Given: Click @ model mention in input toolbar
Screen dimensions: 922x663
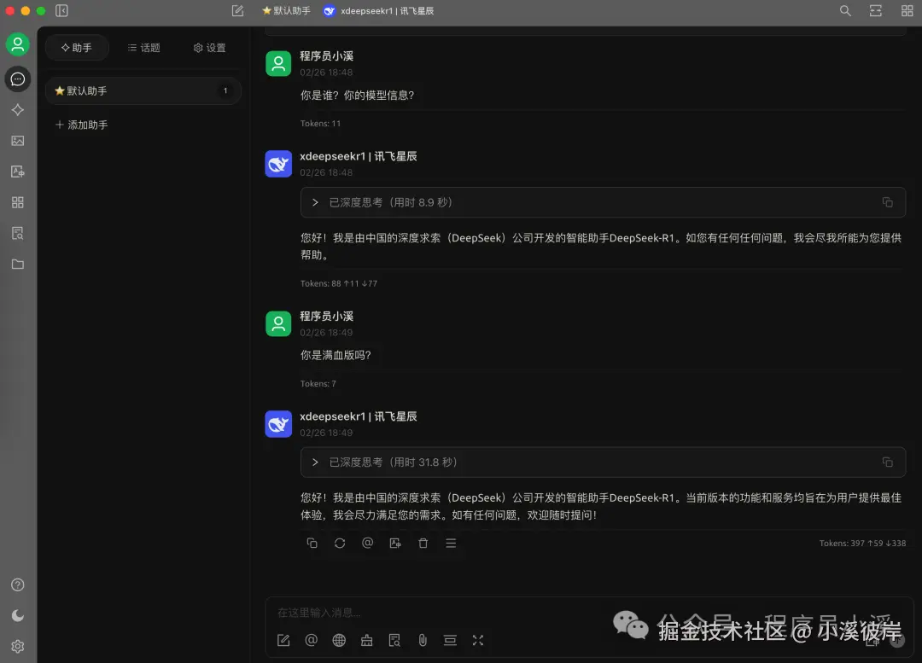Looking at the screenshot, I should (311, 640).
